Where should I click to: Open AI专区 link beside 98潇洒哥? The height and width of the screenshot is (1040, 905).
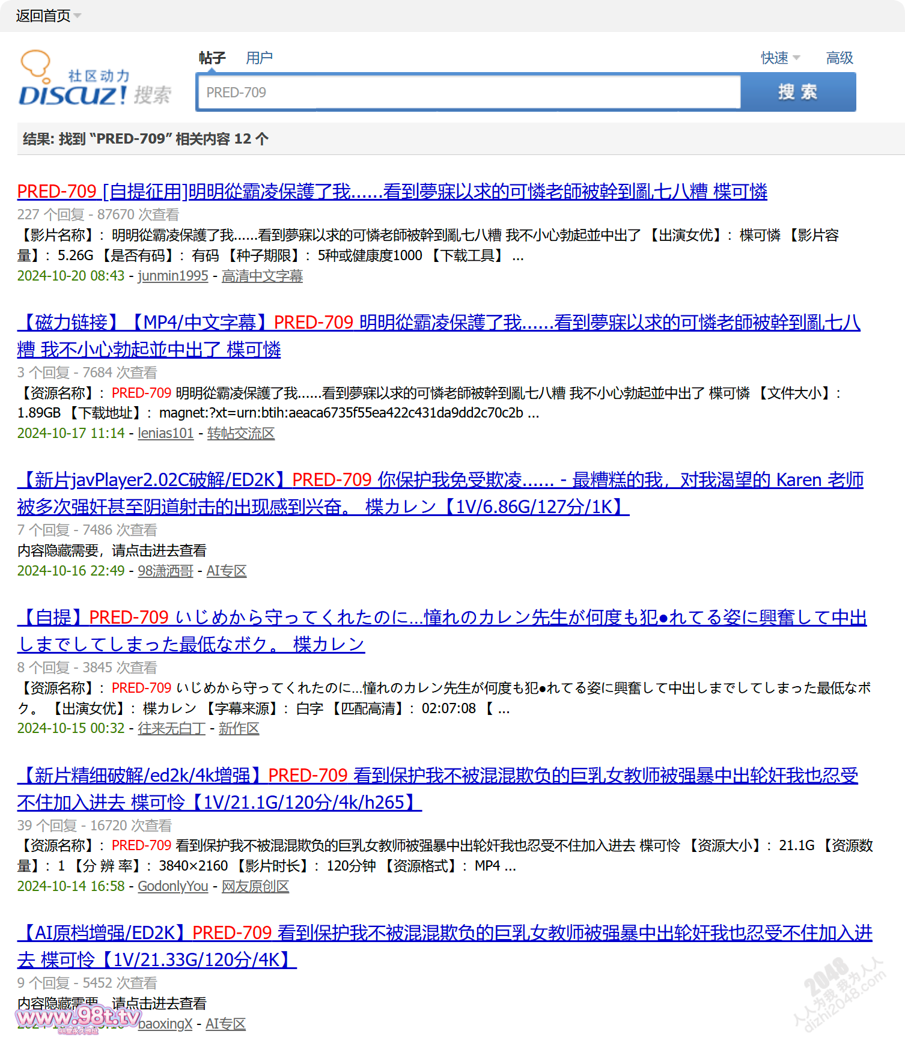pos(227,571)
